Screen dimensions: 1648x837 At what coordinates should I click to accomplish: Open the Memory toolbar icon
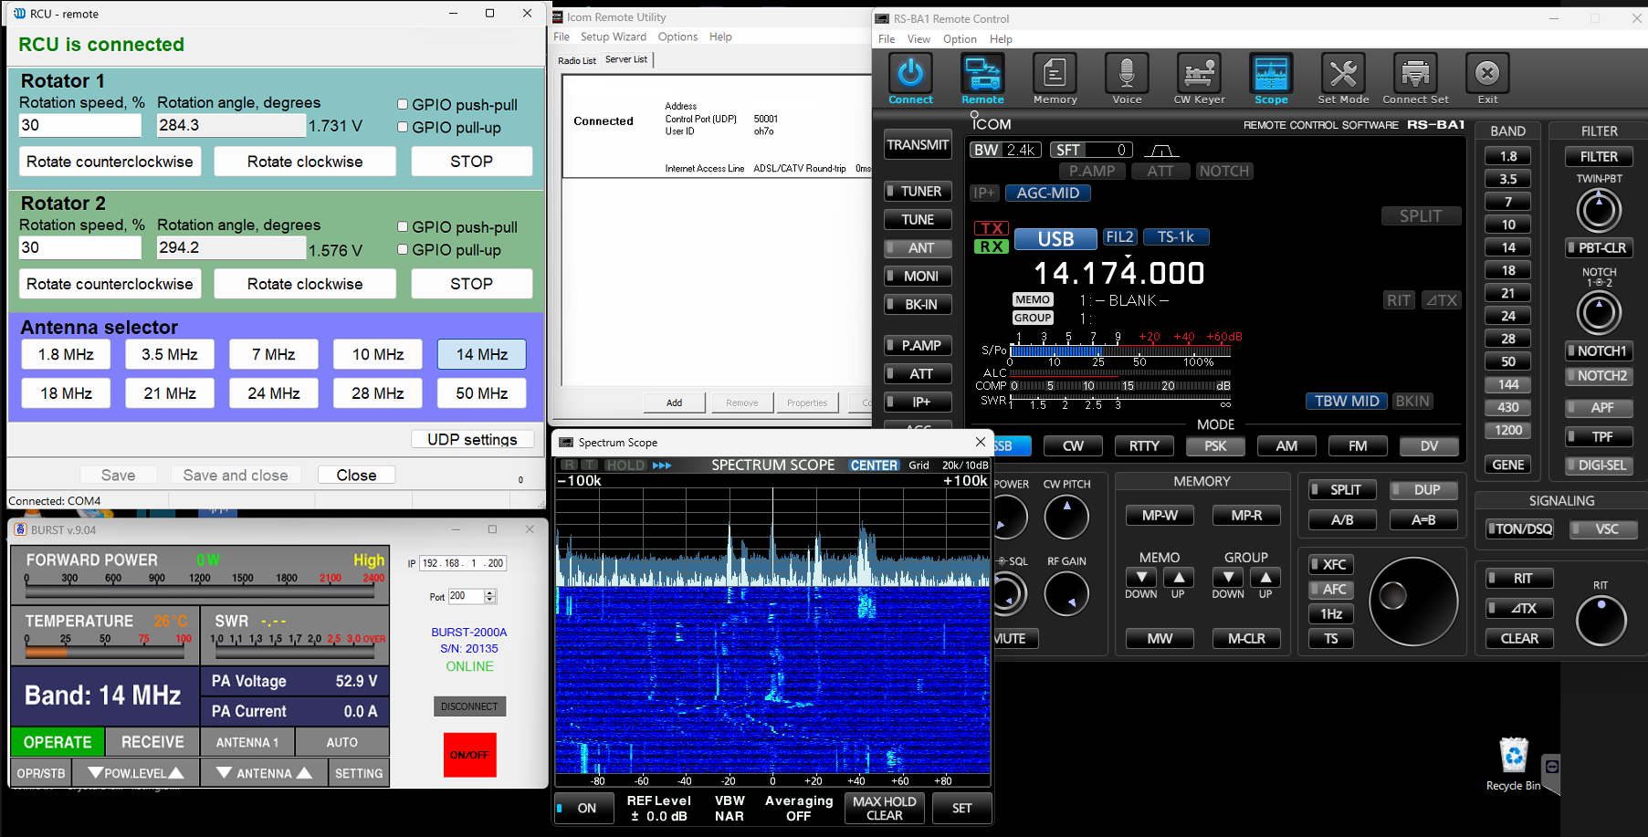(1055, 74)
